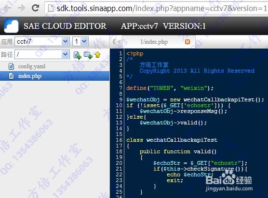Viewport: 268px width, 198px height.
Task: Click the checkSignature() if line
Action: click(x=200, y=169)
